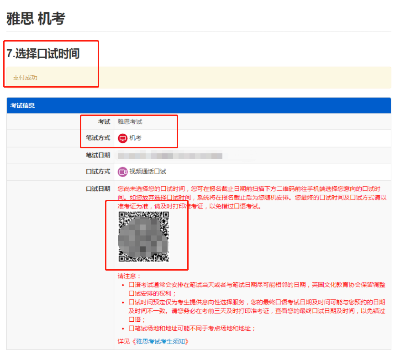The height and width of the screenshot is (350, 395).
Task: Click the bullet about 口笔试场地和地址
Action: [x=192, y=328]
